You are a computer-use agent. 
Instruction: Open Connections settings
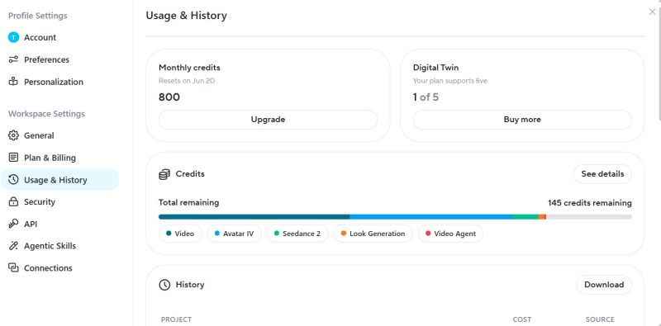(59, 268)
